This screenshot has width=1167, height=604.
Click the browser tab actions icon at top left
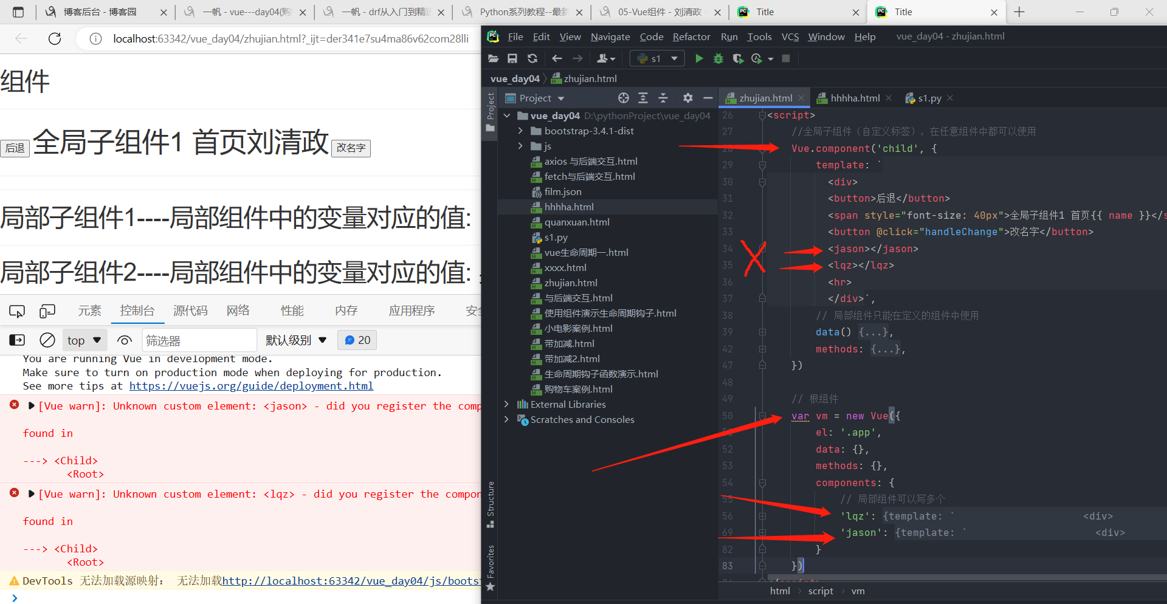(x=18, y=12)
